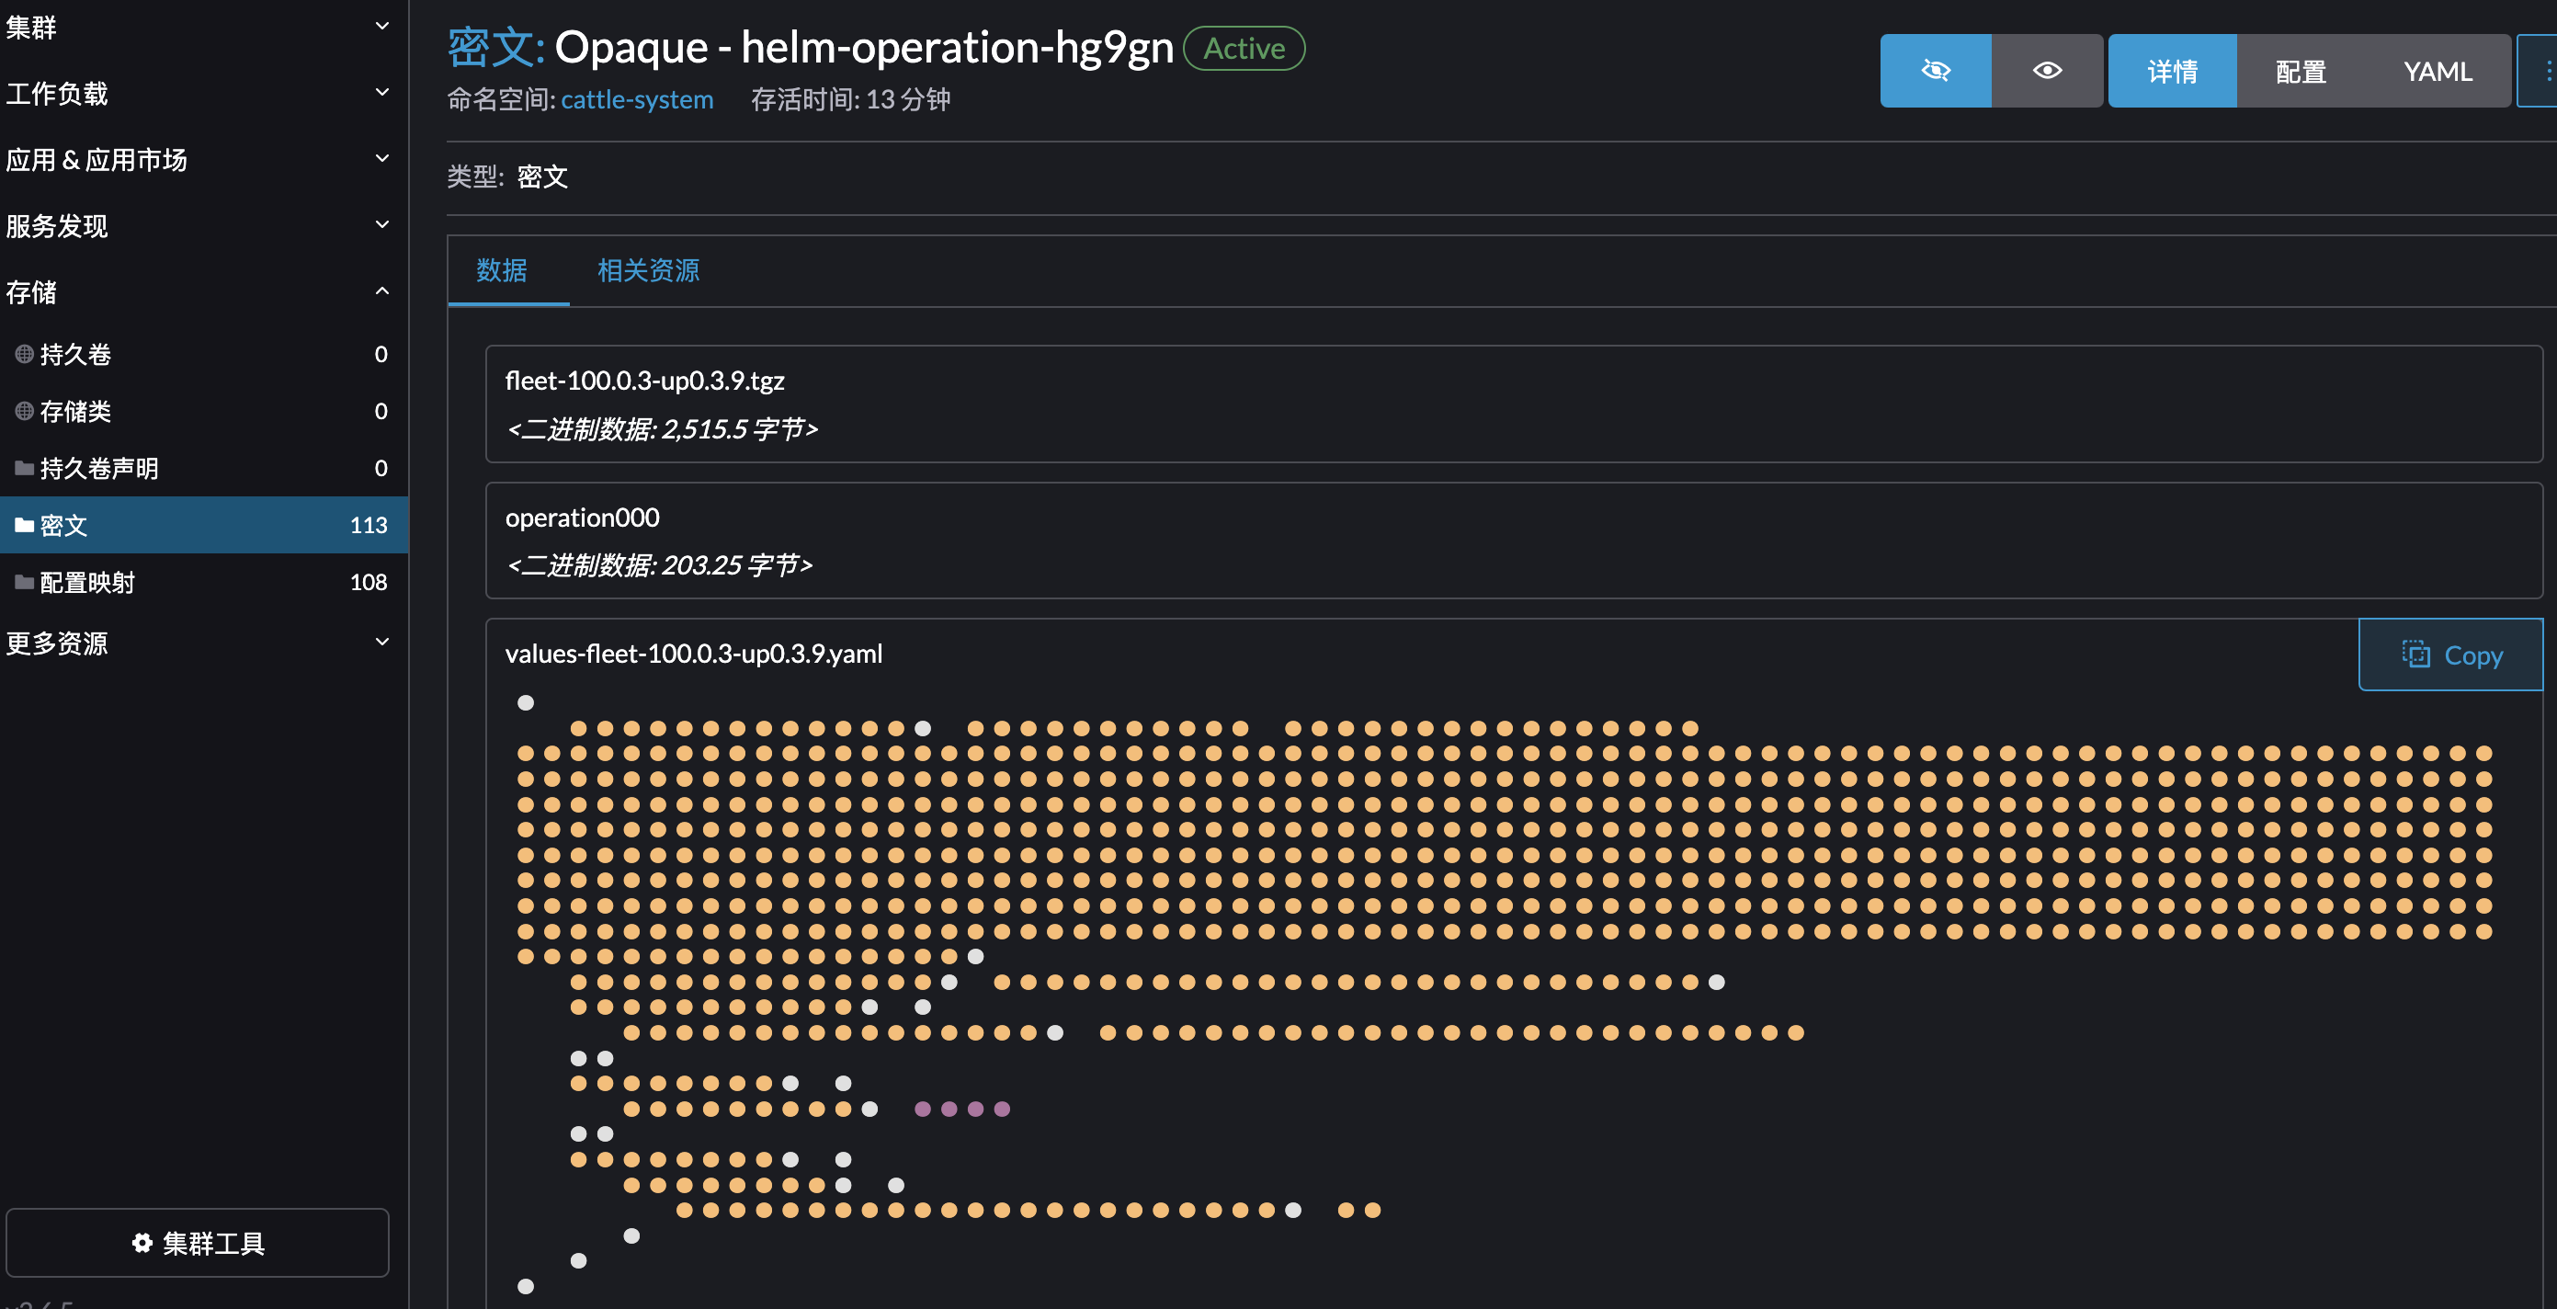Reveal secret values with eye toggle

tap(2047, 71)
